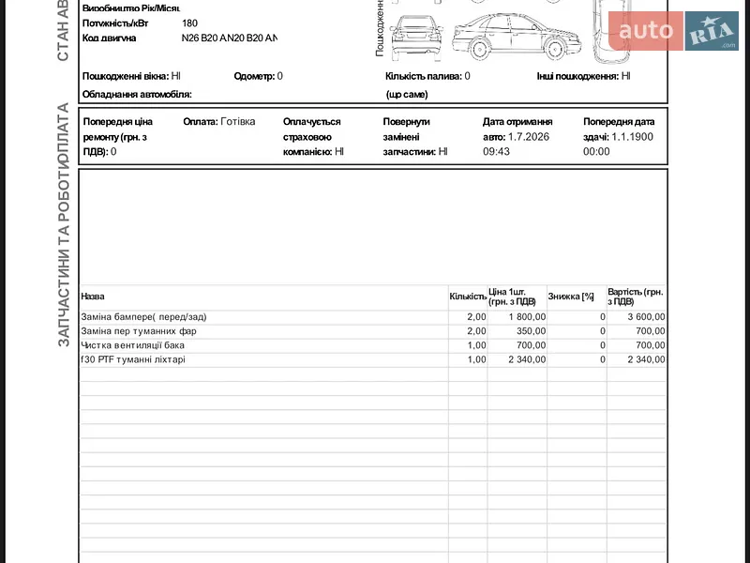This screenshot has width=750, height=563.
Task: Click the Знижка [%] column header
Action: (x=571, y=297)
